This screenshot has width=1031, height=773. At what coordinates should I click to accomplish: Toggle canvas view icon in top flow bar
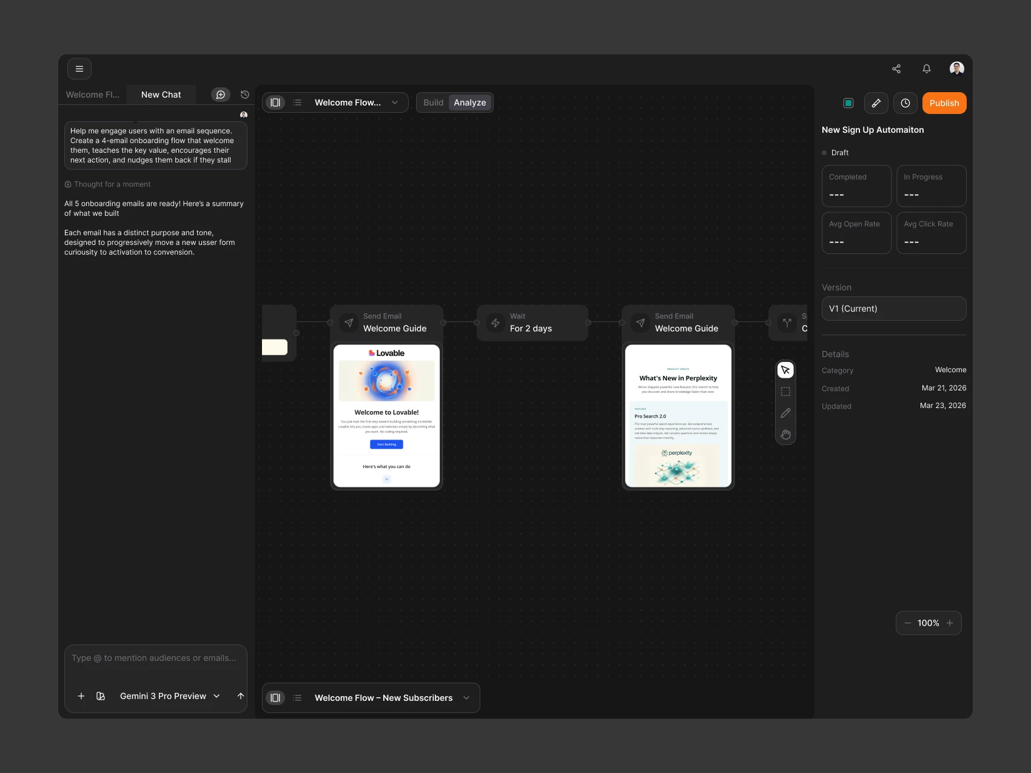tap(275, 102)
